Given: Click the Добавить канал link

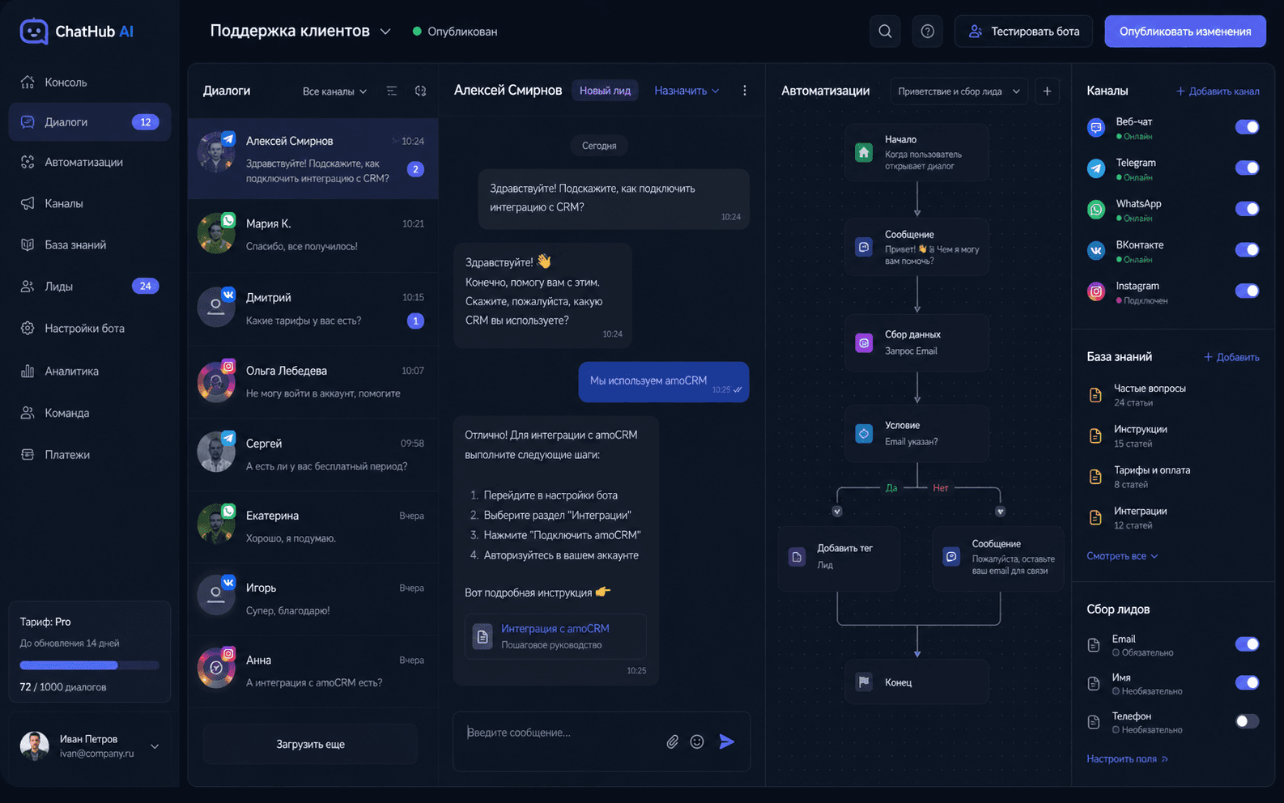Looking at the screenshot, I should (x=1218, y=91).
